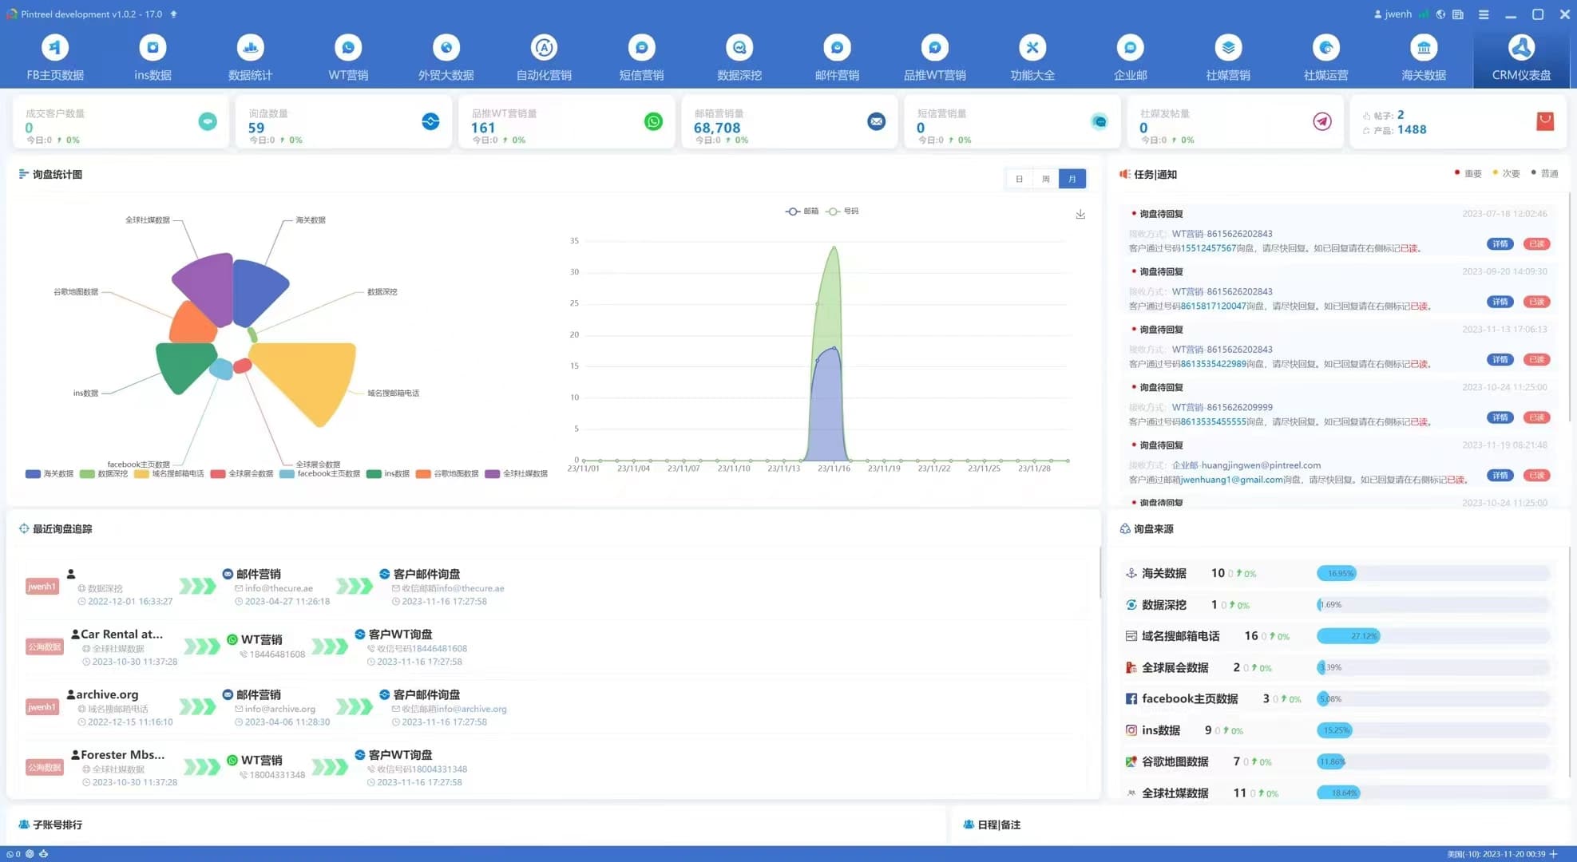Switch inquiry chart to 周 view
Viewport: 1577px width, 862px height.
click(1045, 179)
